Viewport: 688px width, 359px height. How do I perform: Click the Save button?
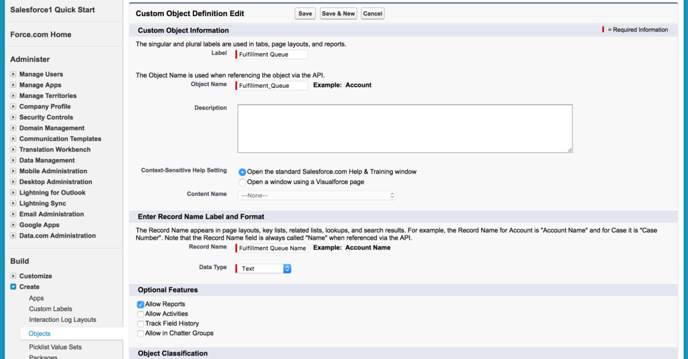(x=305, y=13)
